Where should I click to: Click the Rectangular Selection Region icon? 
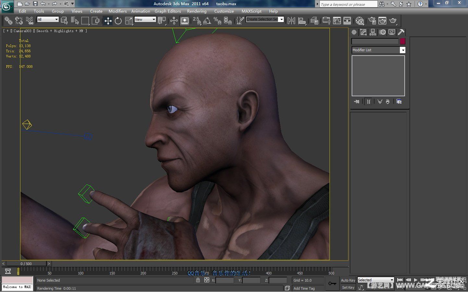(x=85, y=21)
